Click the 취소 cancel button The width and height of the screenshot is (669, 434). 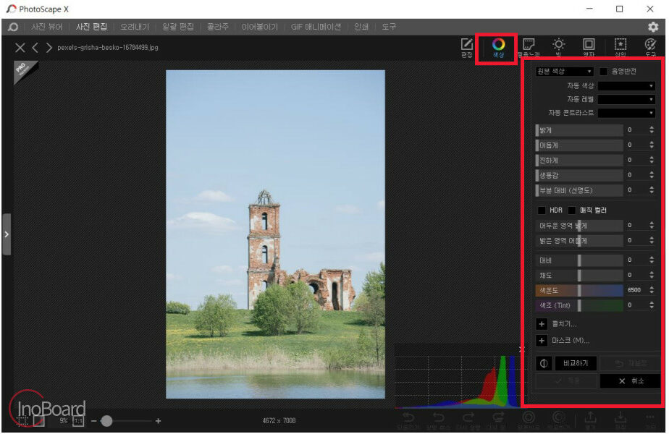click(630, 381)
